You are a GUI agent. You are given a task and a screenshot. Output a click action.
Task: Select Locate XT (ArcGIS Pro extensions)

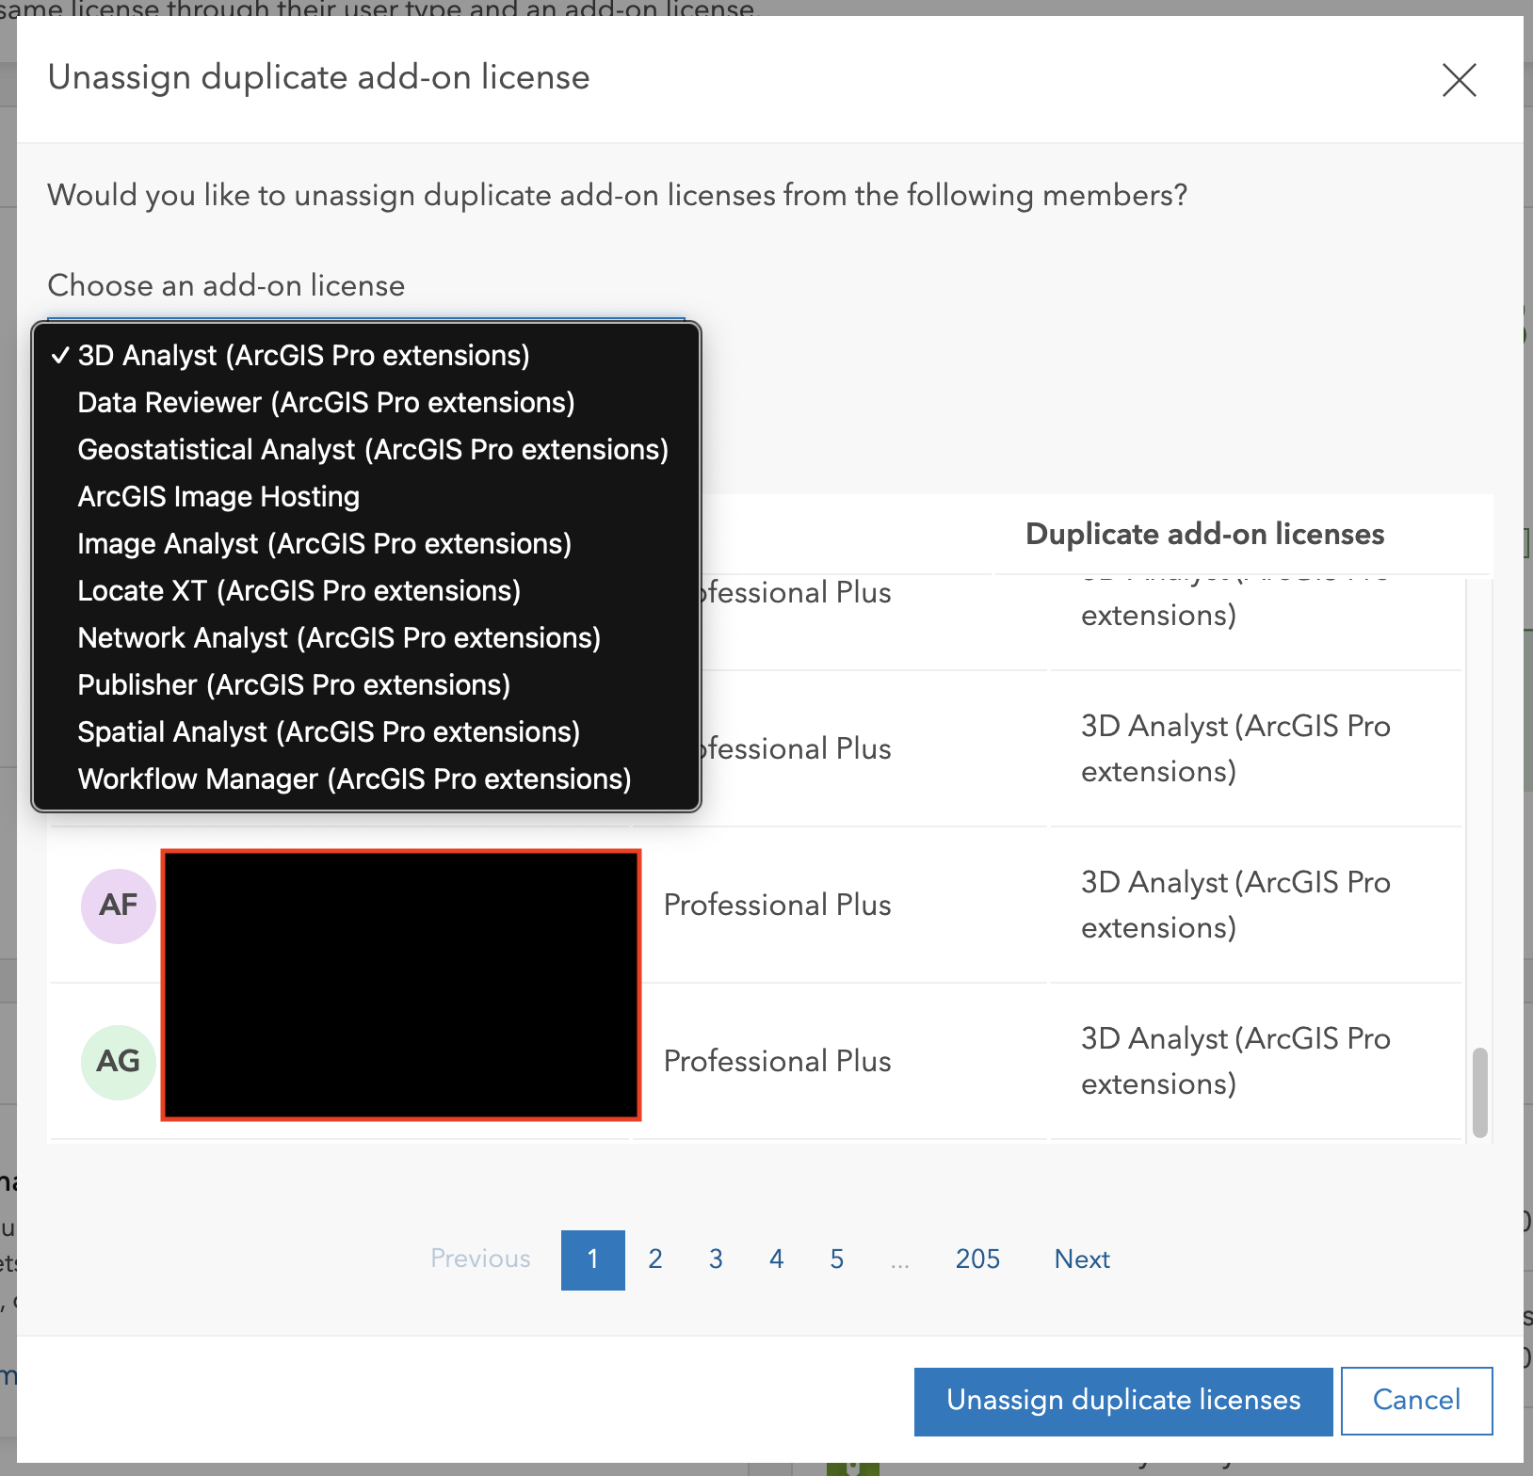[366, 591]
